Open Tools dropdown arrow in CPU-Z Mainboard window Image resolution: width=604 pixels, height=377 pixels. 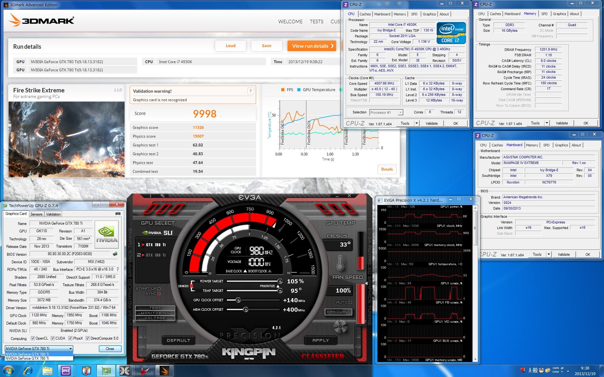tap(549, 254)
